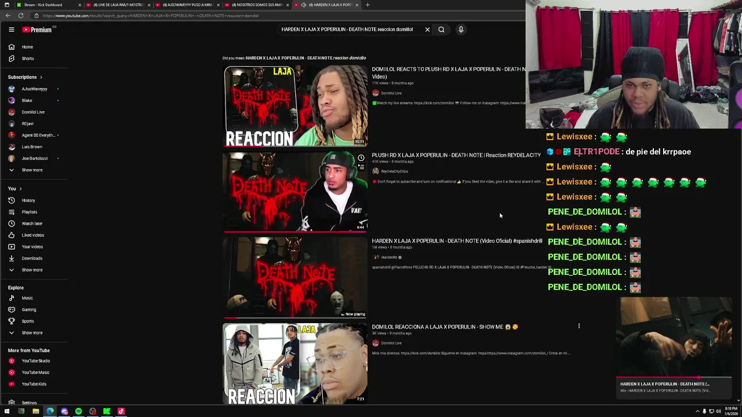
Task: Open Your videos
Action: coord(32,247)
